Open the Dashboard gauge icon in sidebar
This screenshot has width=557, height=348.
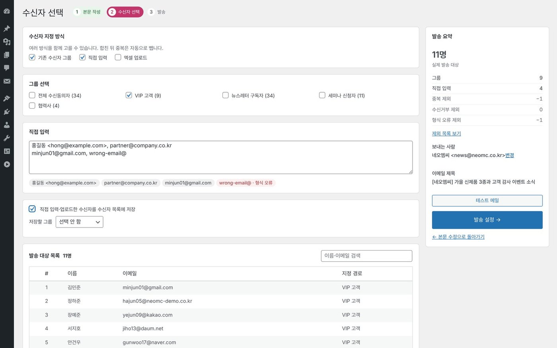pos(7,11)
